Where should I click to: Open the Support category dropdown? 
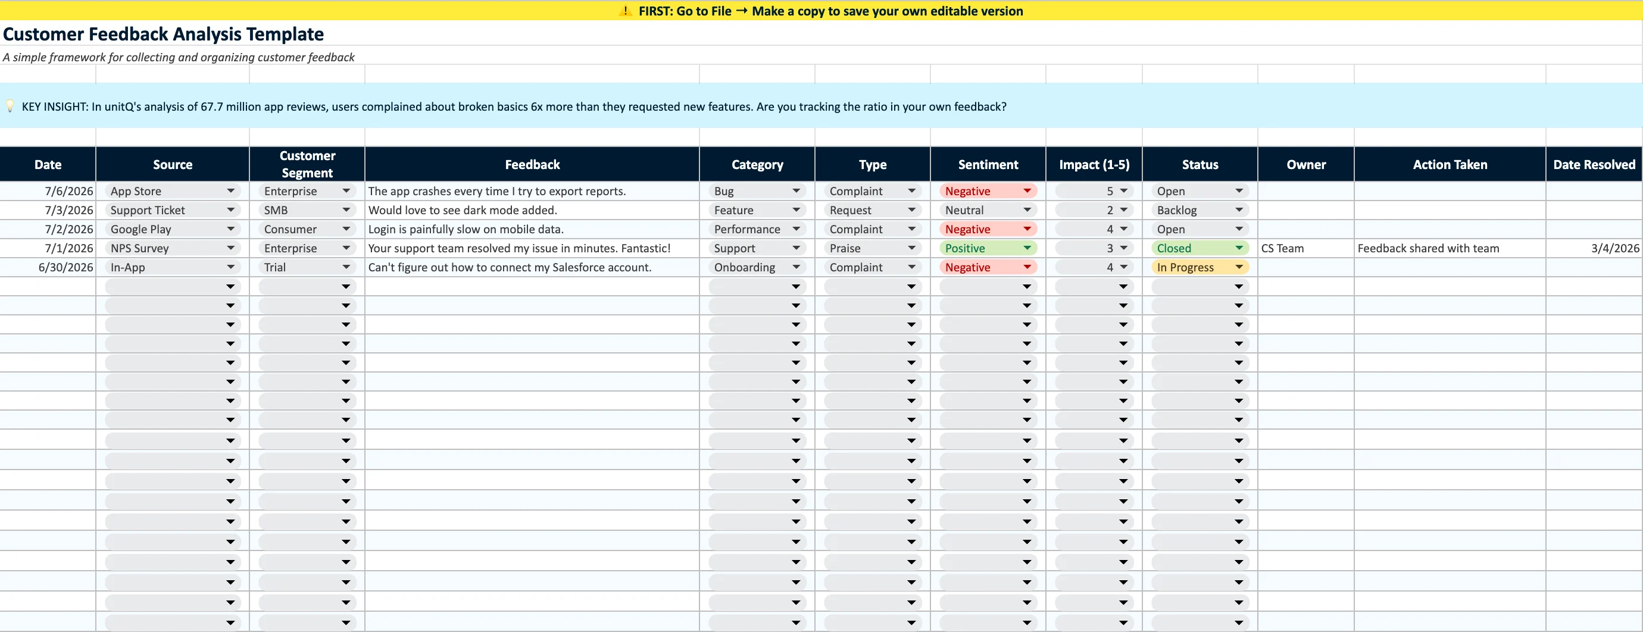[757, 248]
